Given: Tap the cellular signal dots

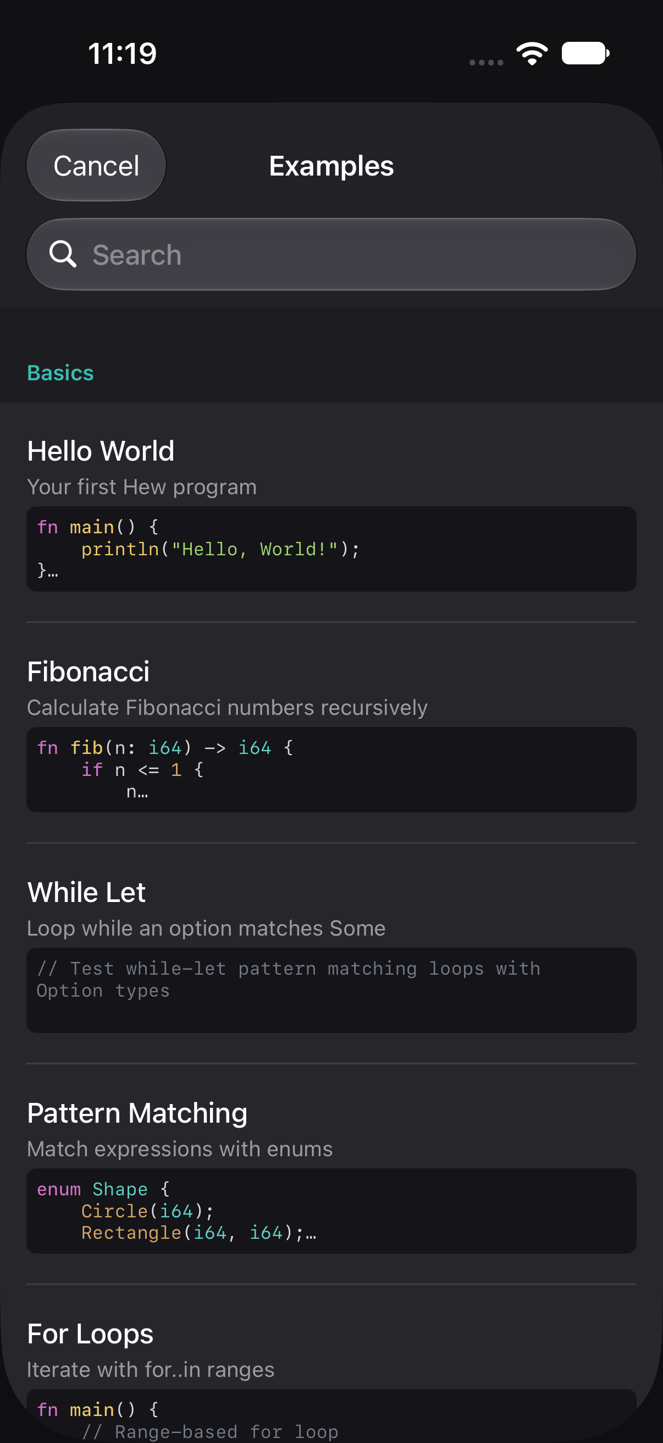Looking at the screenshot, I should tap(486, 63).
